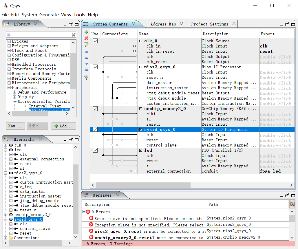Click the System Contents horizontal scrollbar
298x249 pixels.
pos(143,185)
